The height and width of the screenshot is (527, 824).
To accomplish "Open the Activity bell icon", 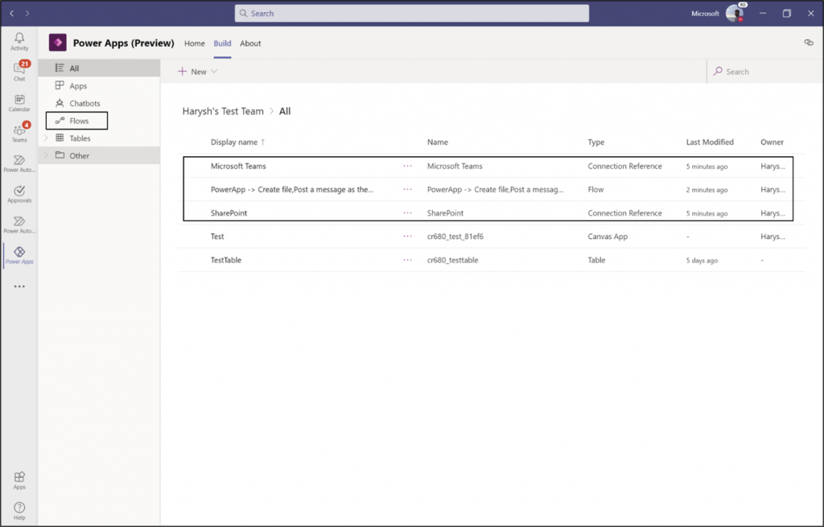I will [x=19, y=41].
